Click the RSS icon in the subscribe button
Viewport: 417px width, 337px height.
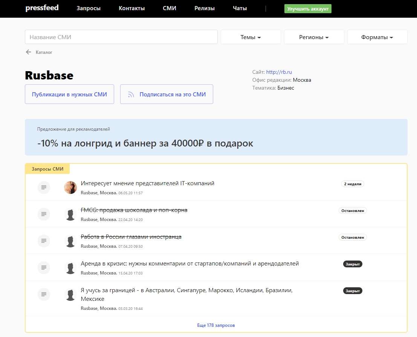[131, 95]
